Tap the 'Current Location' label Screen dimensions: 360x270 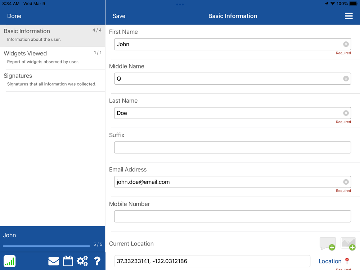tap(131, 244)
